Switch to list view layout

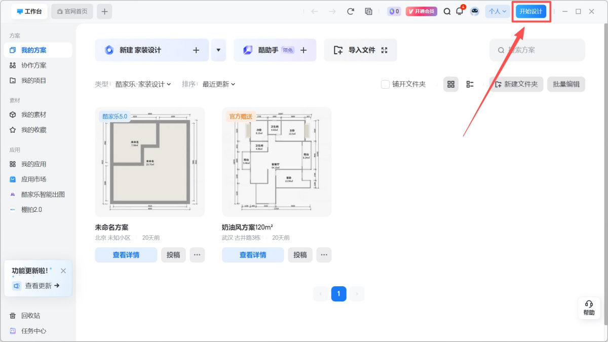tap(470, 84)
